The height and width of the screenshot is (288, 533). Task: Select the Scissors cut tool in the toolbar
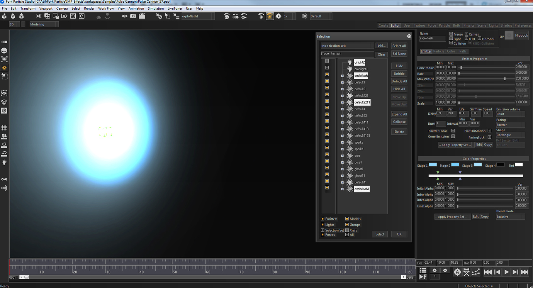coord(38,16)
